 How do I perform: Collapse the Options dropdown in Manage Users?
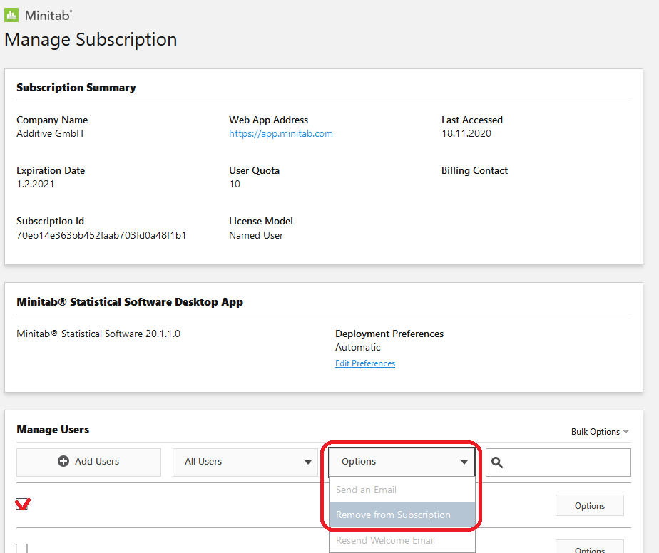click(x=402, y=462)
